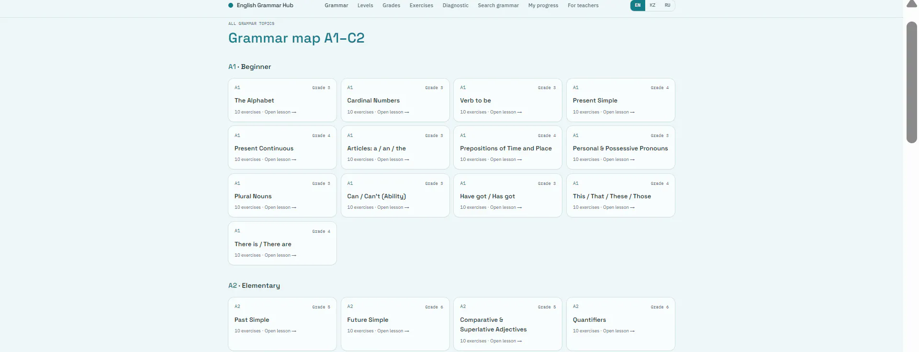Open Articles: a / an / the
The image size is (919, 352).
[x=395, y=148]
